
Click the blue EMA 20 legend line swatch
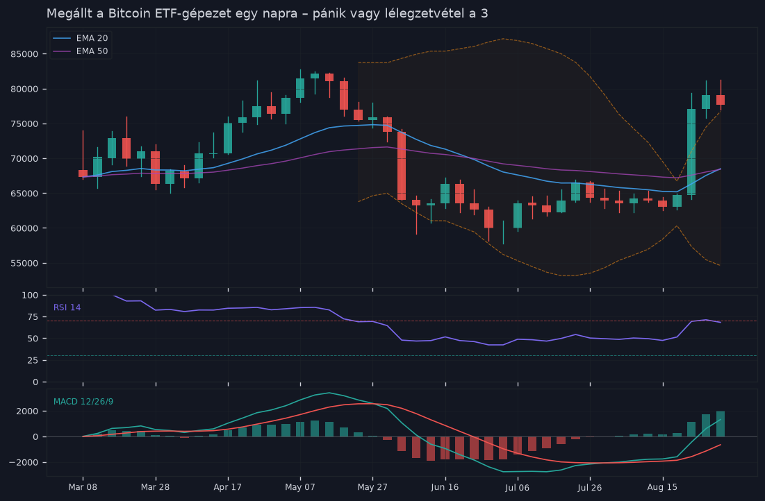(x=62, y=38)
